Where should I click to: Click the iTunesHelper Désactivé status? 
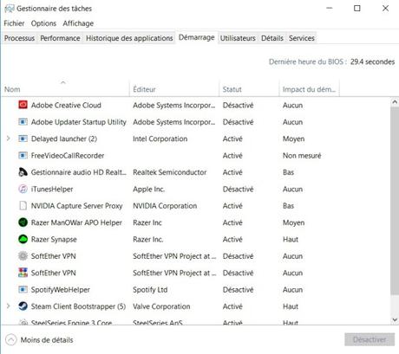[238, 189]
